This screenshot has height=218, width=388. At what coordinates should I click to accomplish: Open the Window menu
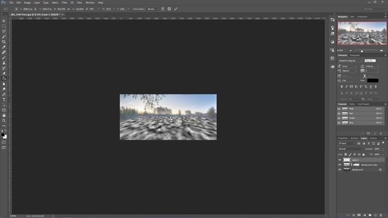tap(90, 2)
